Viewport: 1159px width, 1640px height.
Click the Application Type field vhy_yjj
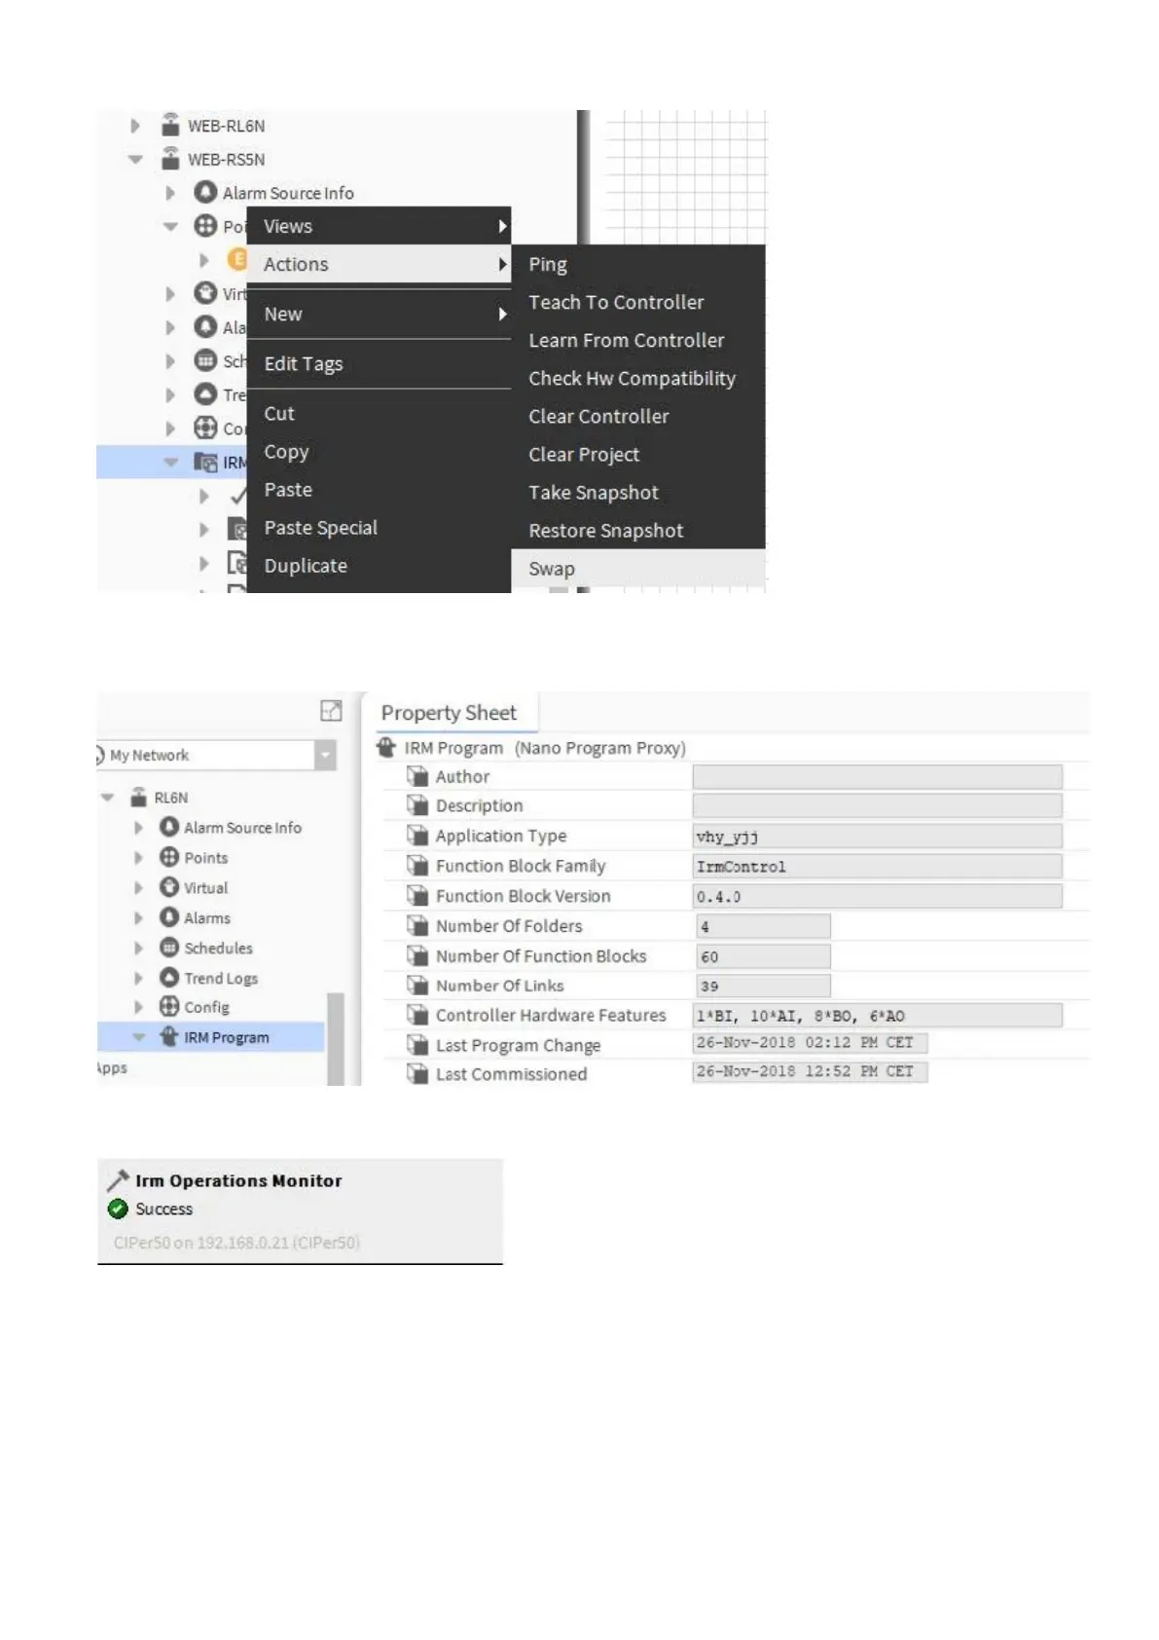[x=877, y=837]
